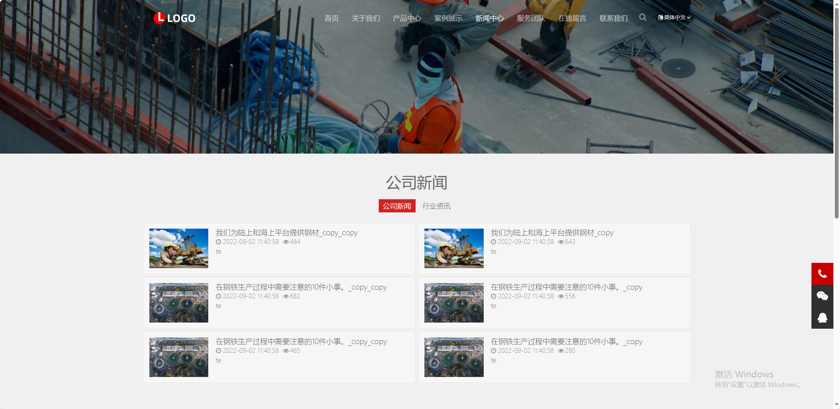The image size is (840, 409).
Task: Click the eye icon beside 484 views
Action: [x=286, y=242]
